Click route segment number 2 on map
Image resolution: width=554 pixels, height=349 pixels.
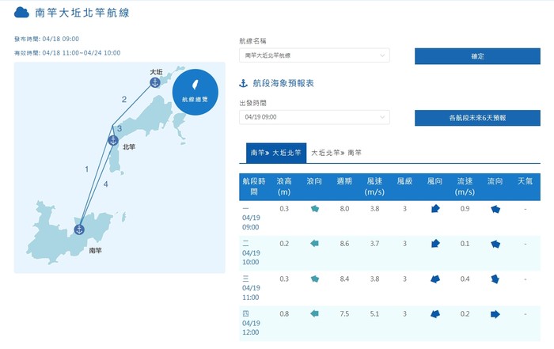tap(123, 100)
